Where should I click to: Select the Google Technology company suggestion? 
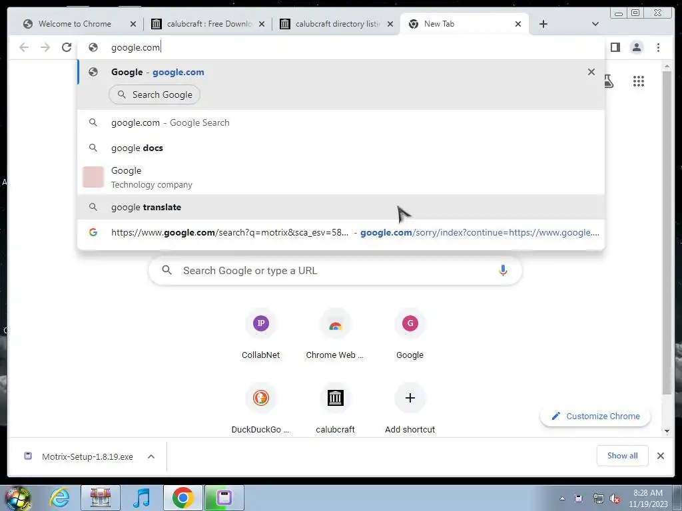click(x=341, y=177)
